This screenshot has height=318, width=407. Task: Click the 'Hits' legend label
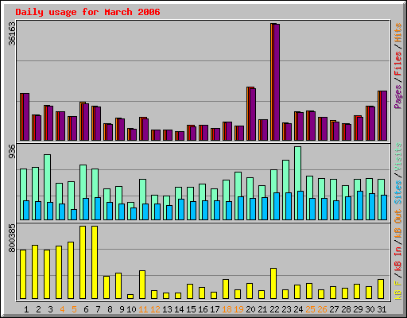coord(398,33)
